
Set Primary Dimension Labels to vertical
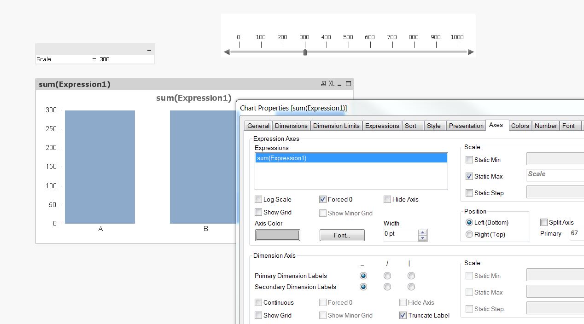tap(411, 276)
